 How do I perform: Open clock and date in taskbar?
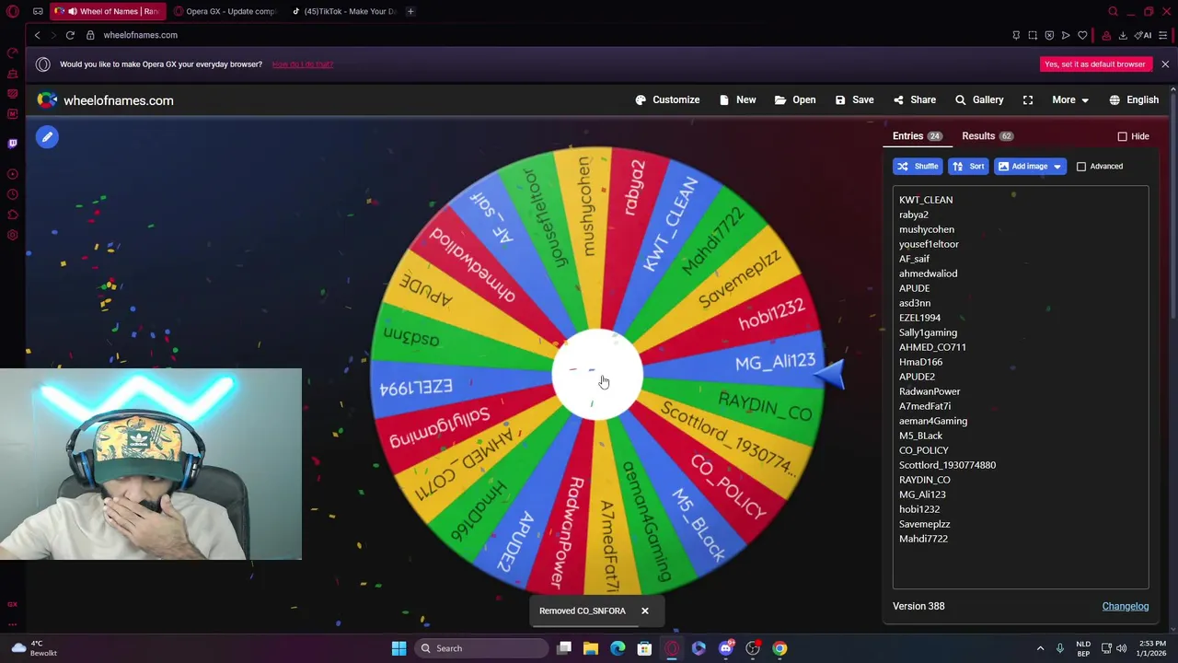pos(1152,648)
